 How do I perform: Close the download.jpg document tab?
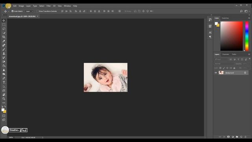[38, 16]
